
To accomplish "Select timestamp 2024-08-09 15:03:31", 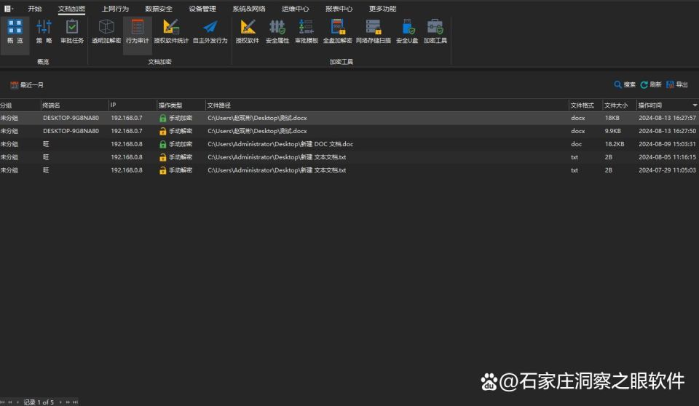I will point(667,144).
